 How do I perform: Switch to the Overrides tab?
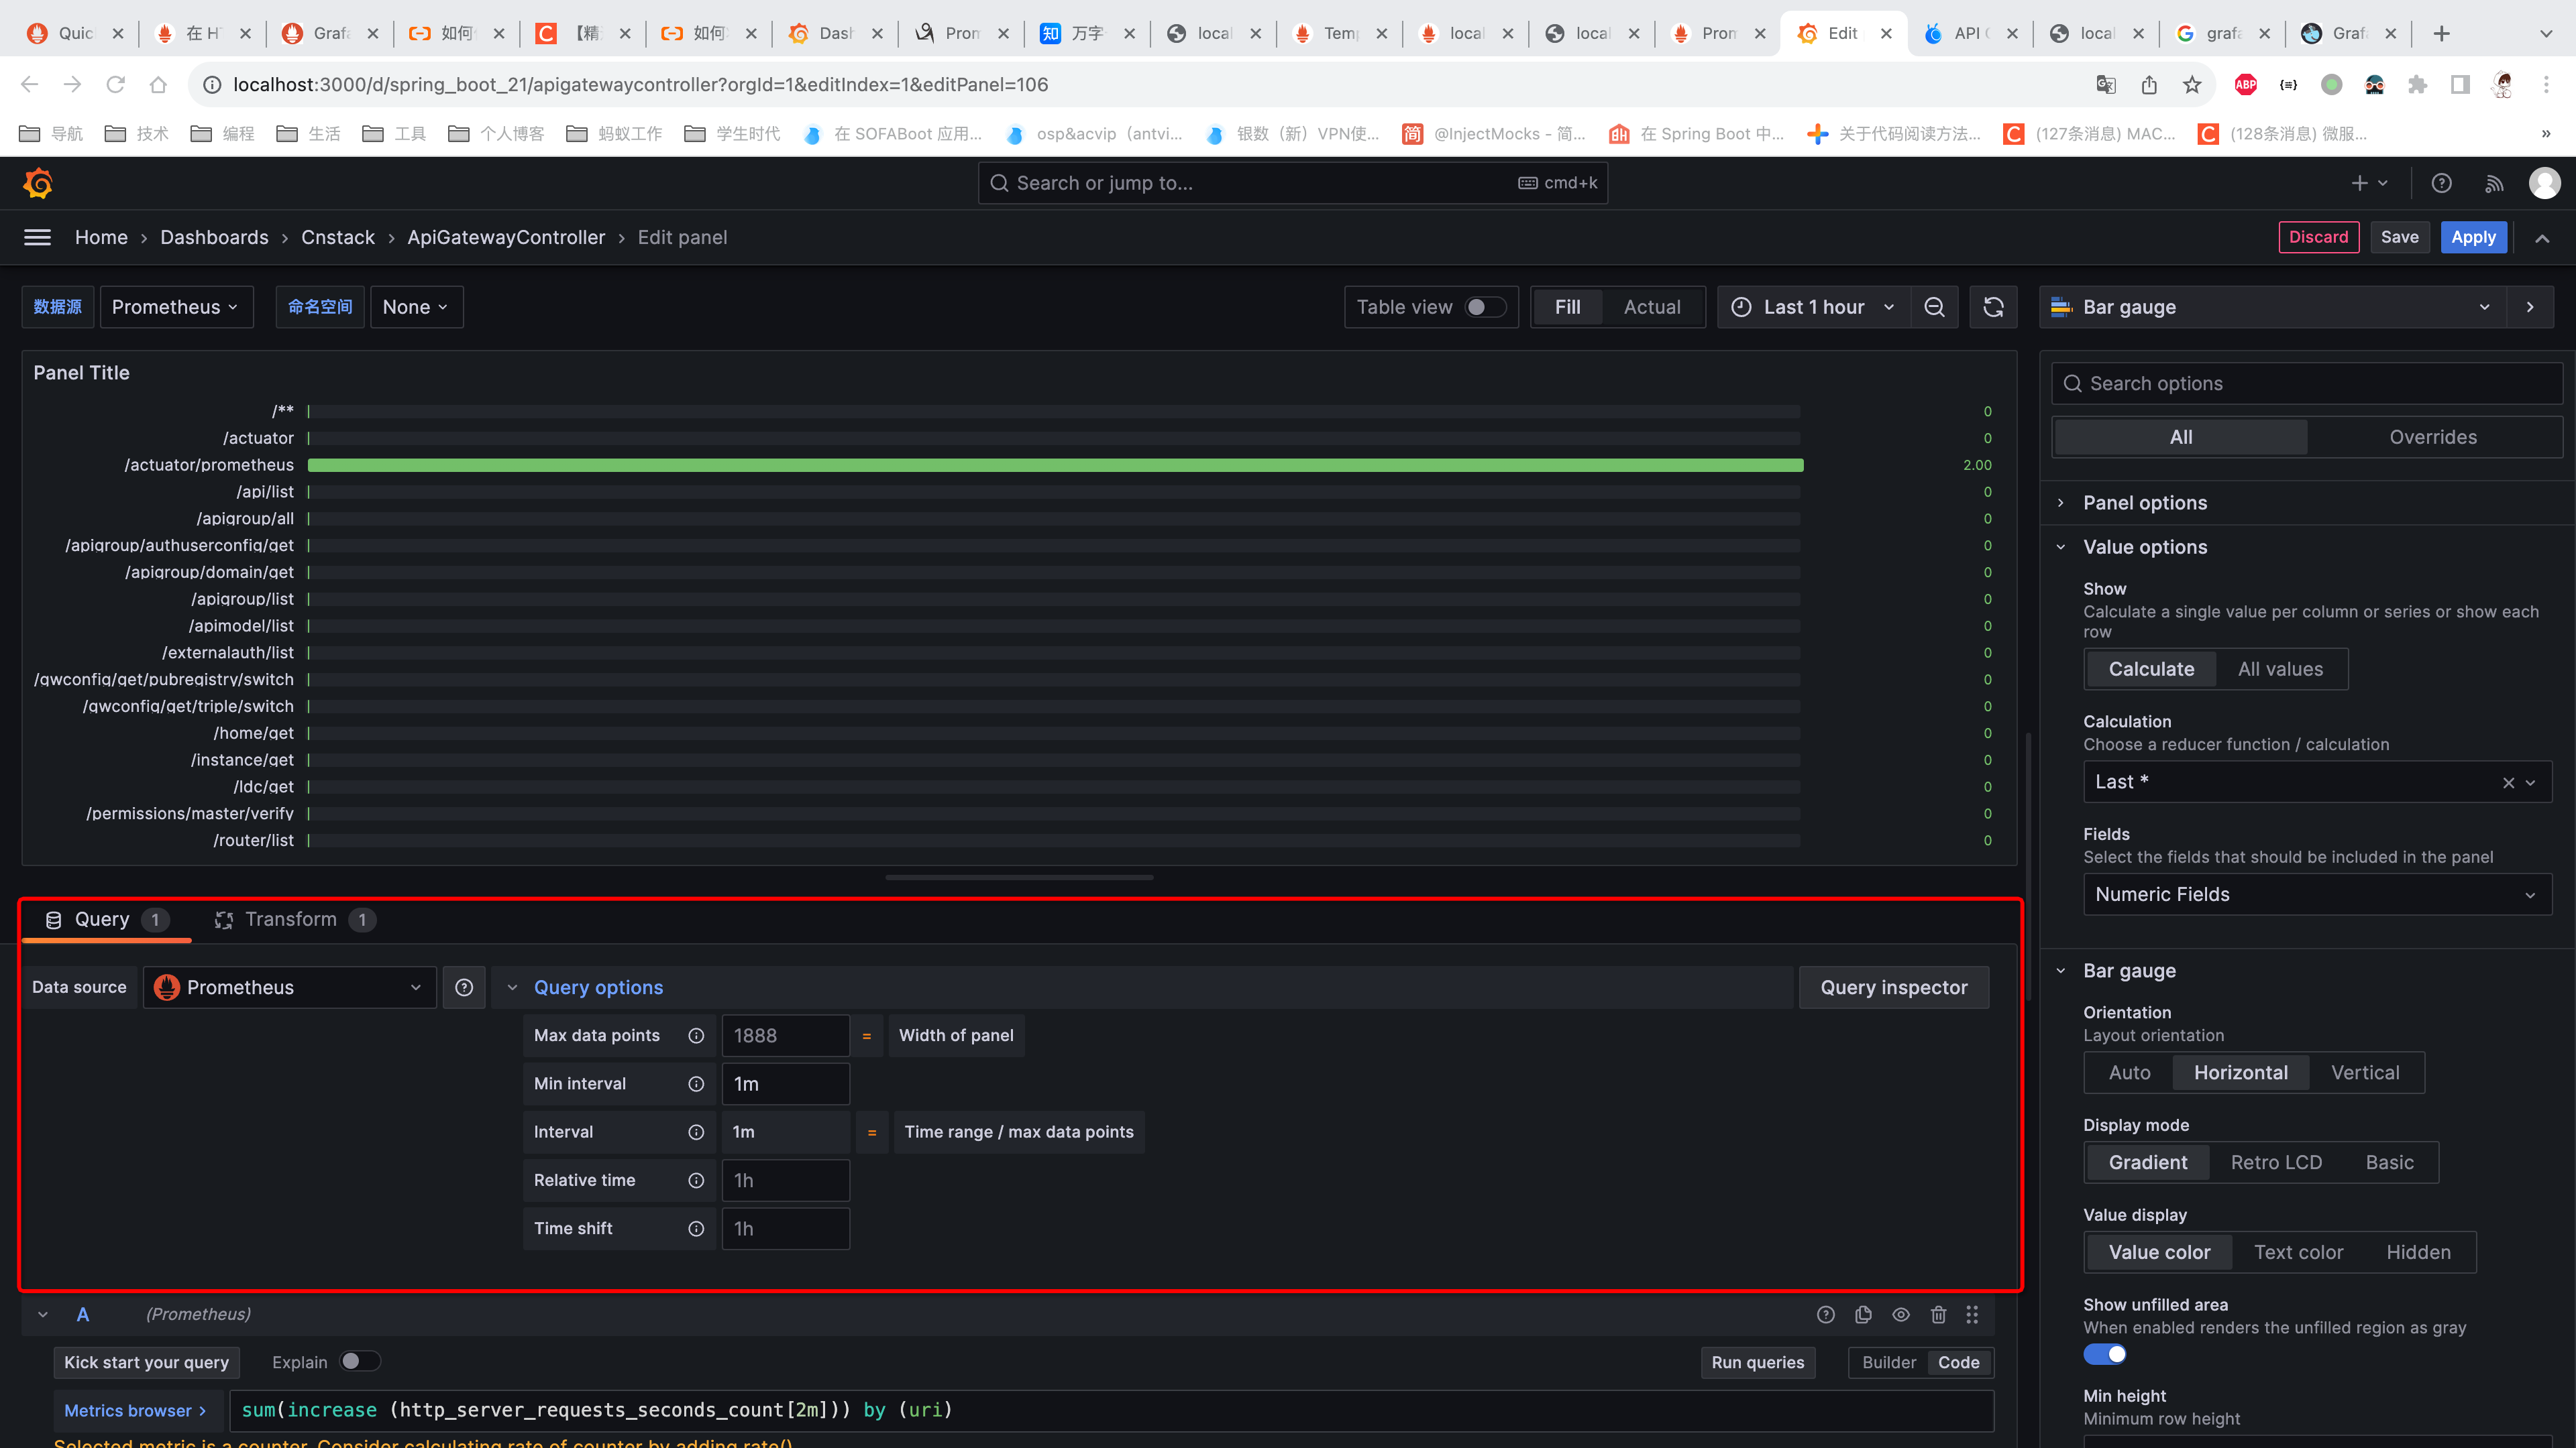click(x=2432, y=436)
